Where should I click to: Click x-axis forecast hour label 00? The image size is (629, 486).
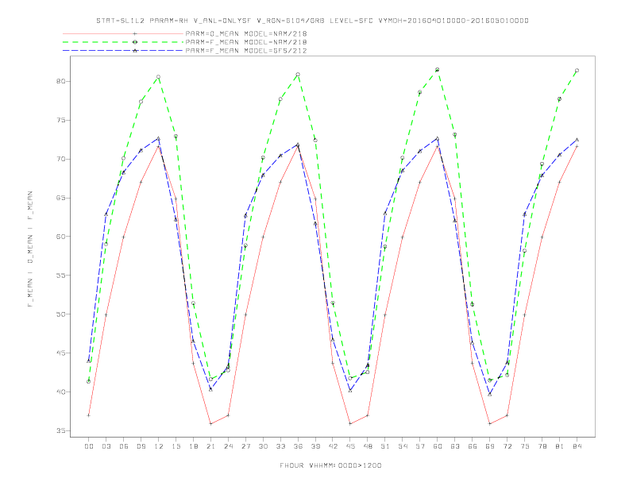click(89, 446)
